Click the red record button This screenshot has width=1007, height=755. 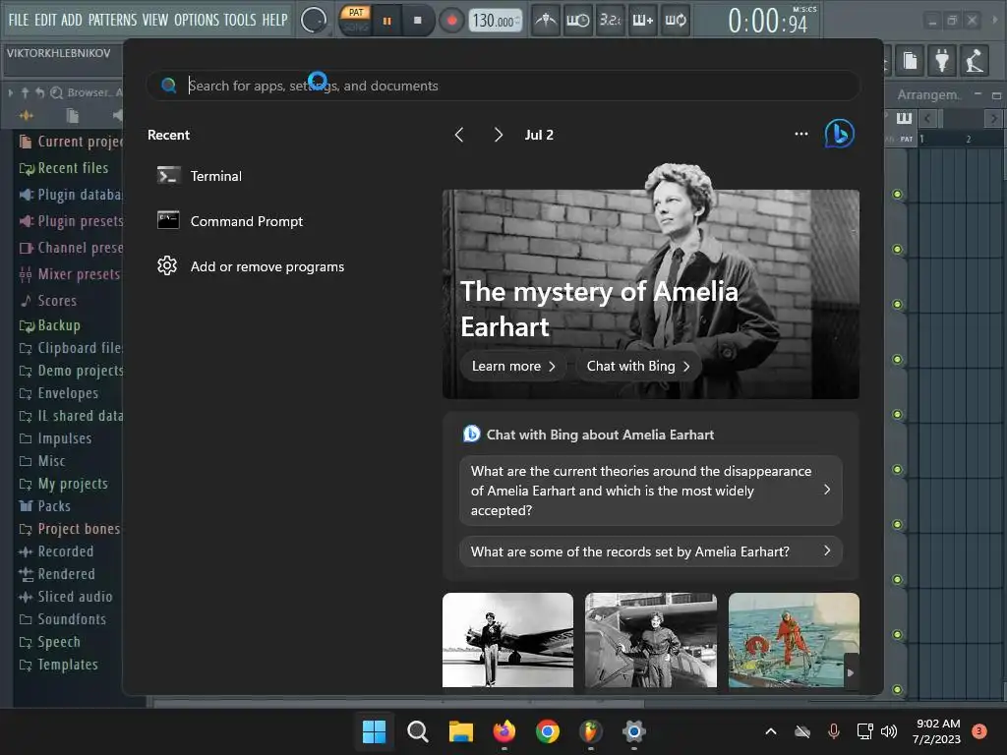(x=451, y=21)
